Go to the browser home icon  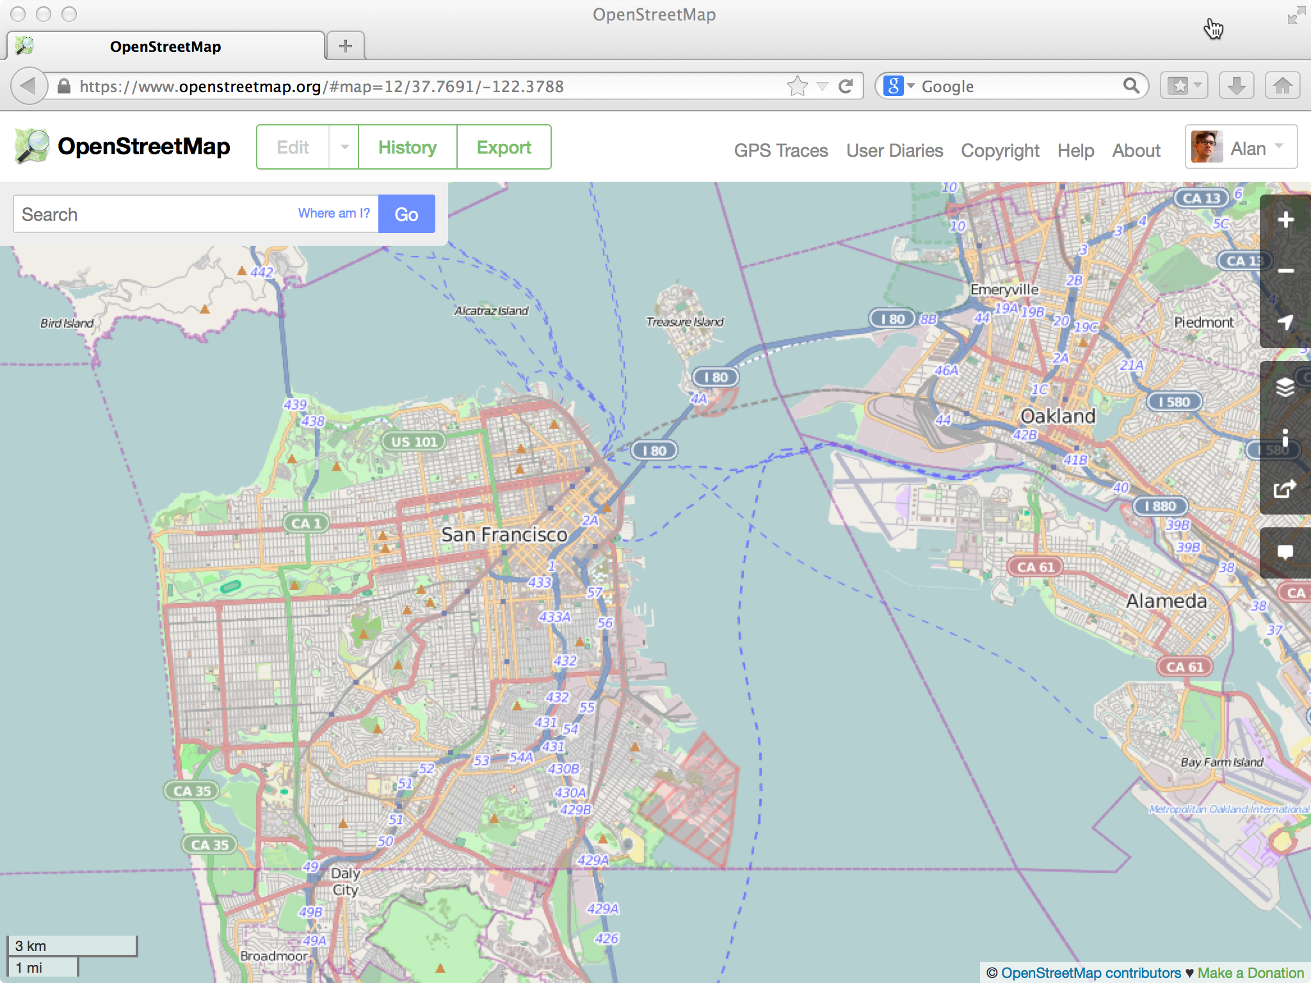(1282, 86)
